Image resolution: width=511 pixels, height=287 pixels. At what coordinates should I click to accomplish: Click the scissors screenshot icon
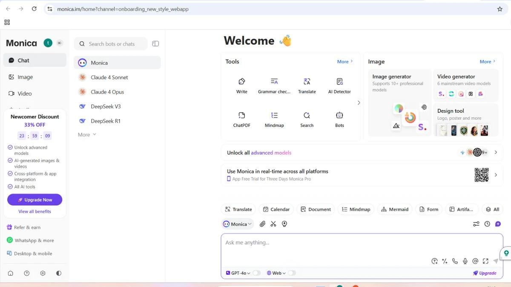[273, 224]
